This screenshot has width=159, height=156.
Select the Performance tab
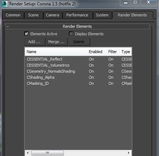point(77,15)
